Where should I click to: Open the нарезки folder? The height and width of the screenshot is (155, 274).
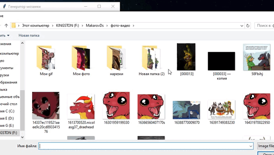116,60
